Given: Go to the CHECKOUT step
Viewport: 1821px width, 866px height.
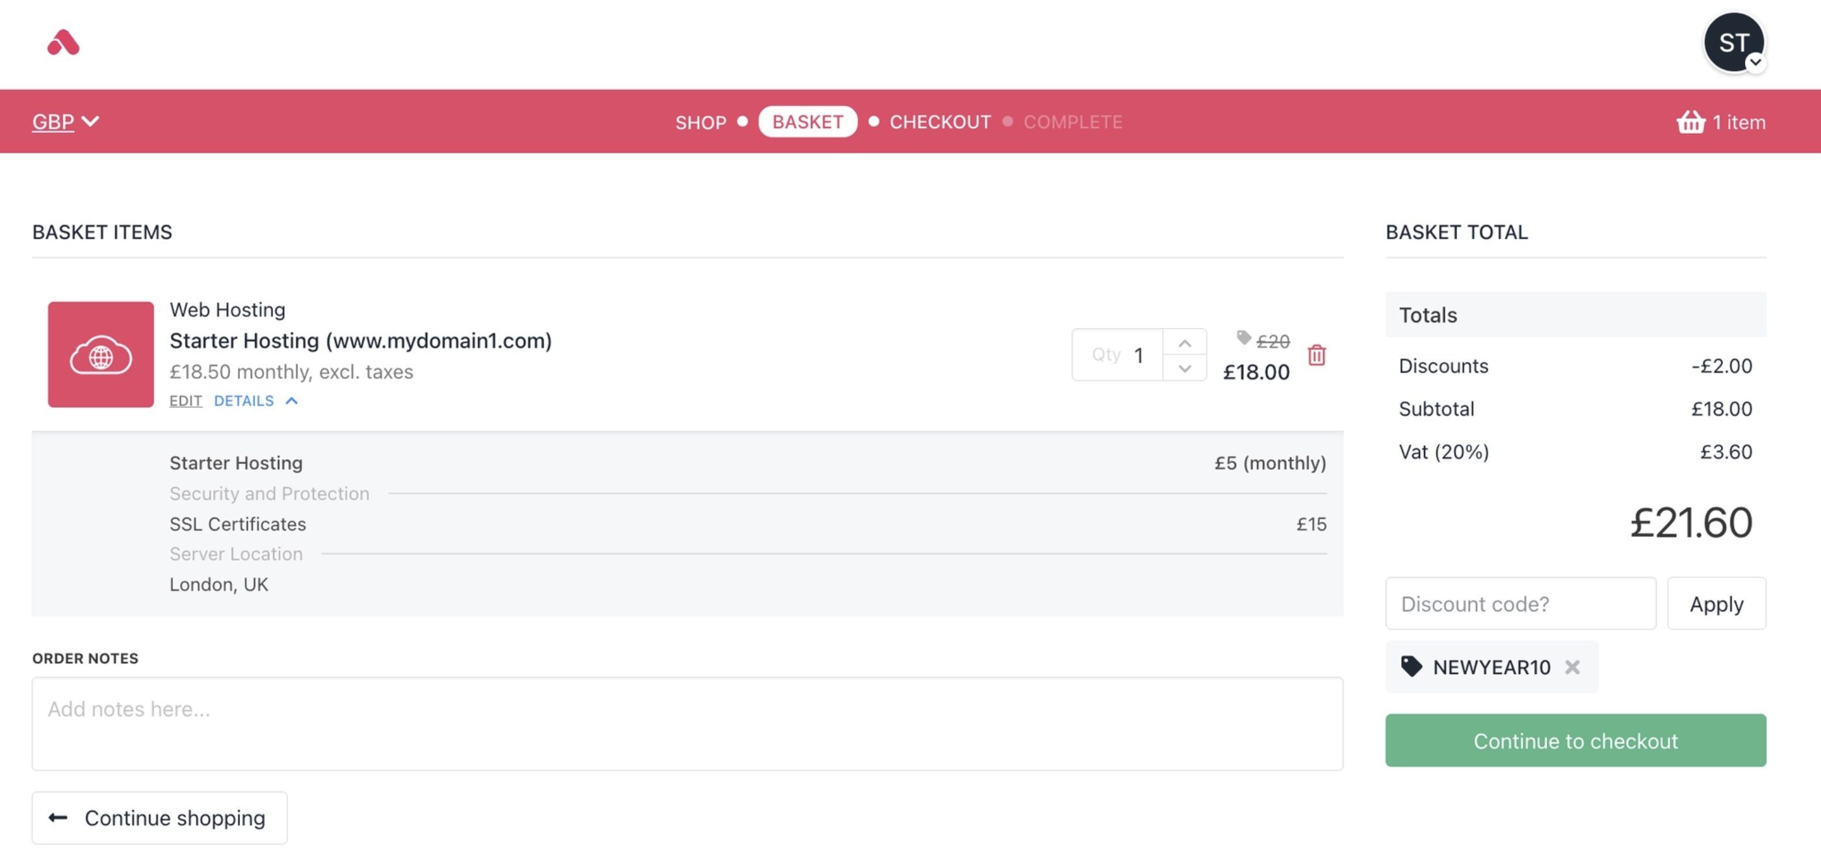Looking at the screenshot, I should pos(940,122).
